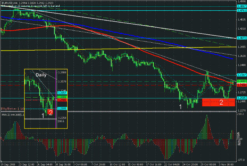Select the large red rectangle marked 2
The image size is (247, 166).
tap(219, 102)
